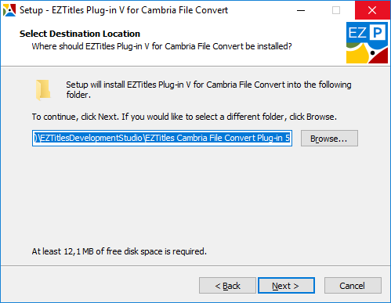
Task: Click the Setup application icon in title bar
Action: 9,10
